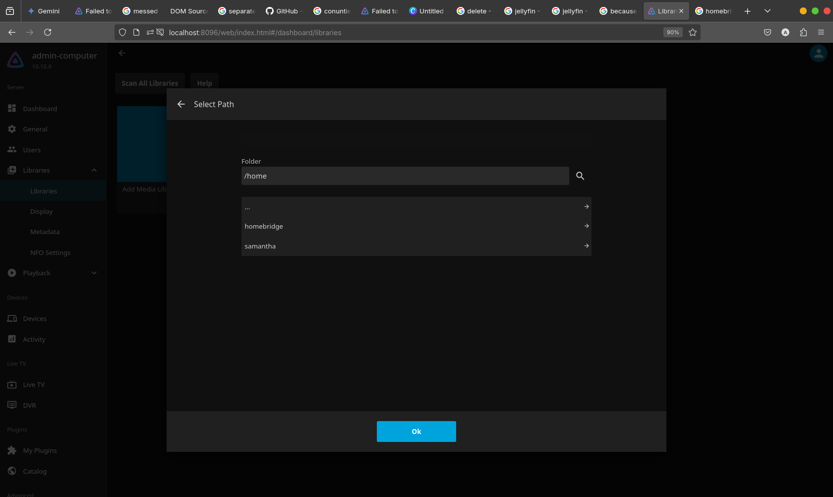
Task: Switch to the GitHub browser tab
Action: (284, 11)
